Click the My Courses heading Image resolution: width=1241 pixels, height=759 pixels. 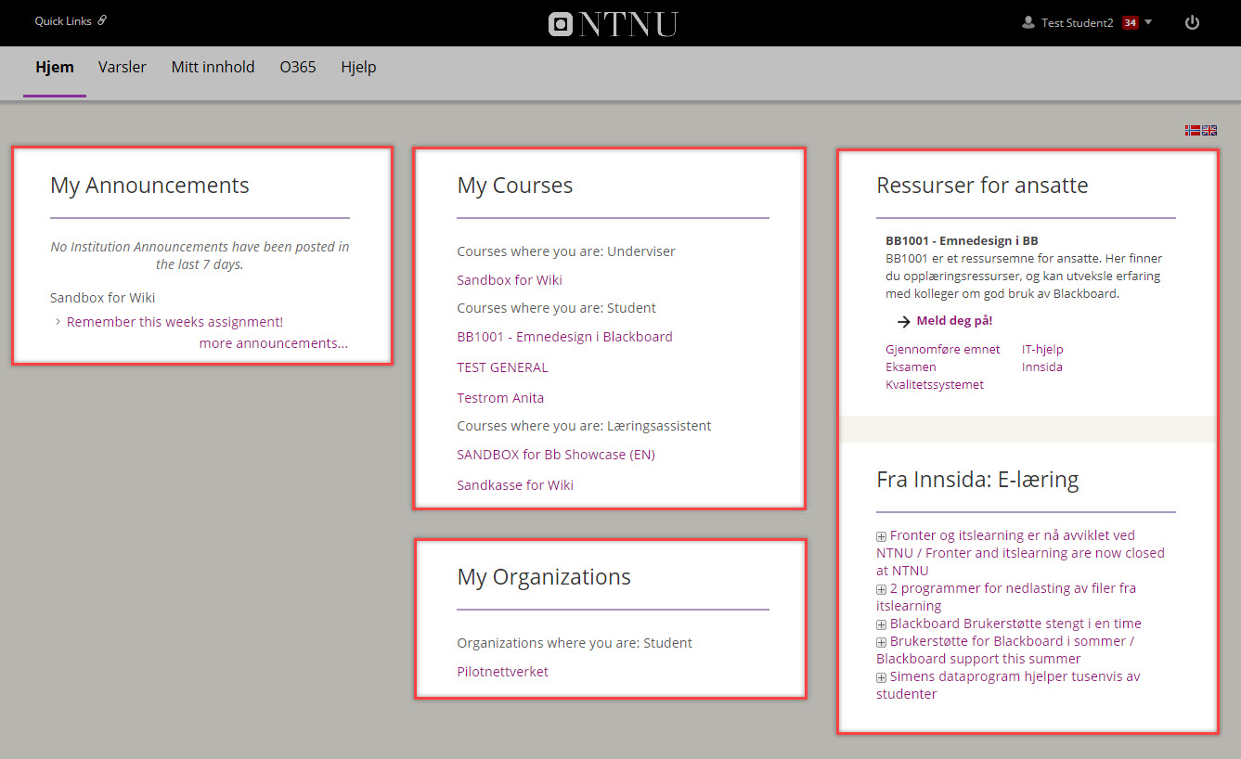coord(515,186)
